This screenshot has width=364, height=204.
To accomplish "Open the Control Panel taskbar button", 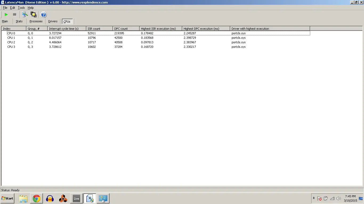I will click(x=103, y=198).
